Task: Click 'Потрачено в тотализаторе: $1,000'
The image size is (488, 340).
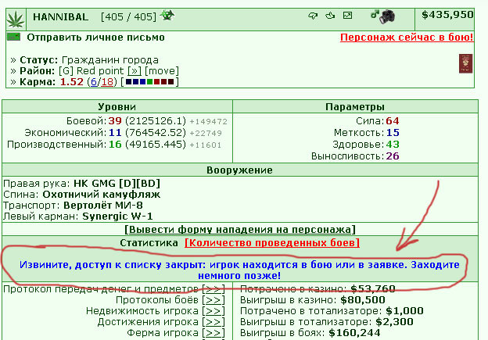Action: pos(332,311)
